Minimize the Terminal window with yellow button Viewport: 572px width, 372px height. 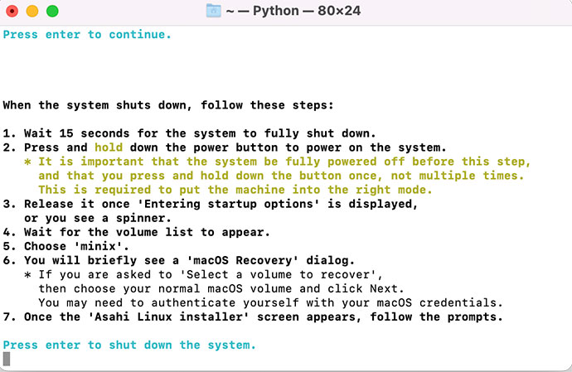[32, 12]
